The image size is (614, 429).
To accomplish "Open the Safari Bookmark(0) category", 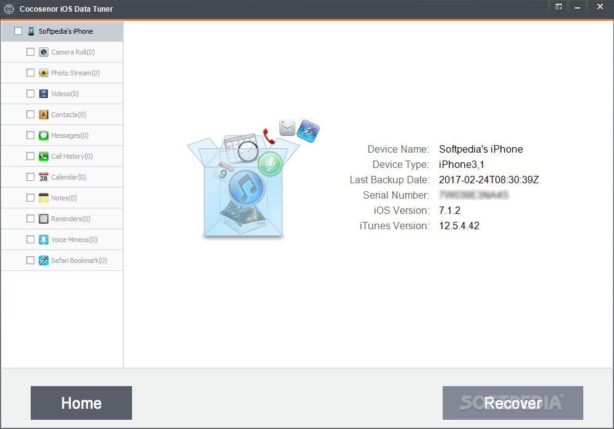I will [x=79, y=260].
